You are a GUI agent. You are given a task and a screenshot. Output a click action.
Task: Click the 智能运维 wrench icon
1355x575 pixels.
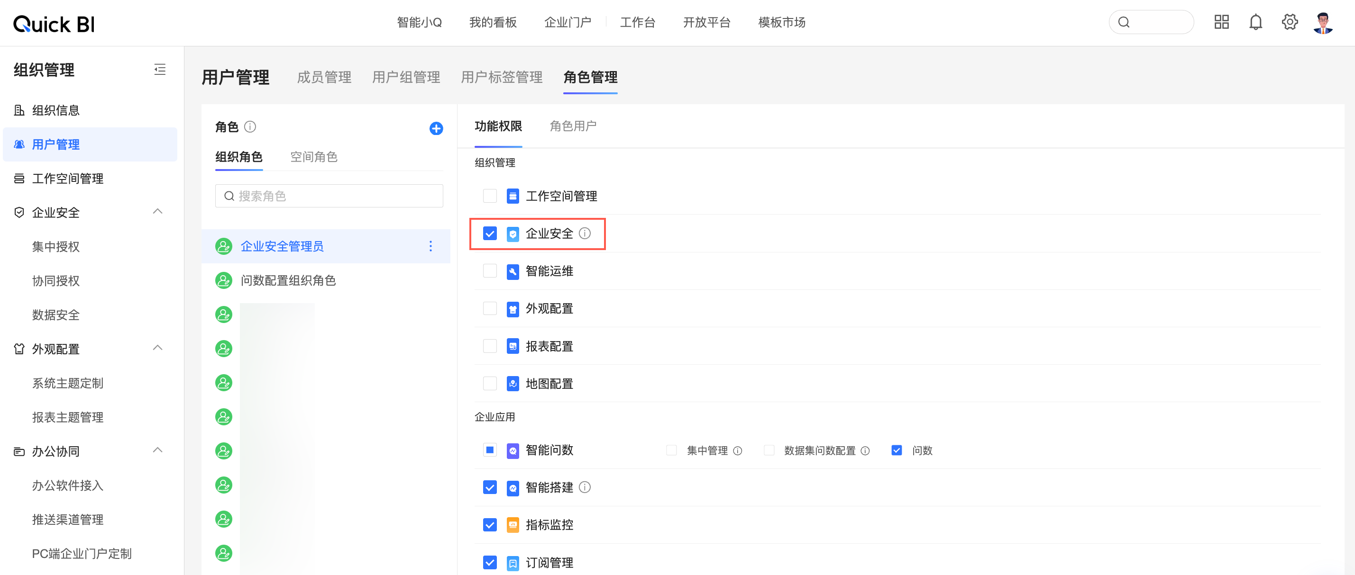513,271
